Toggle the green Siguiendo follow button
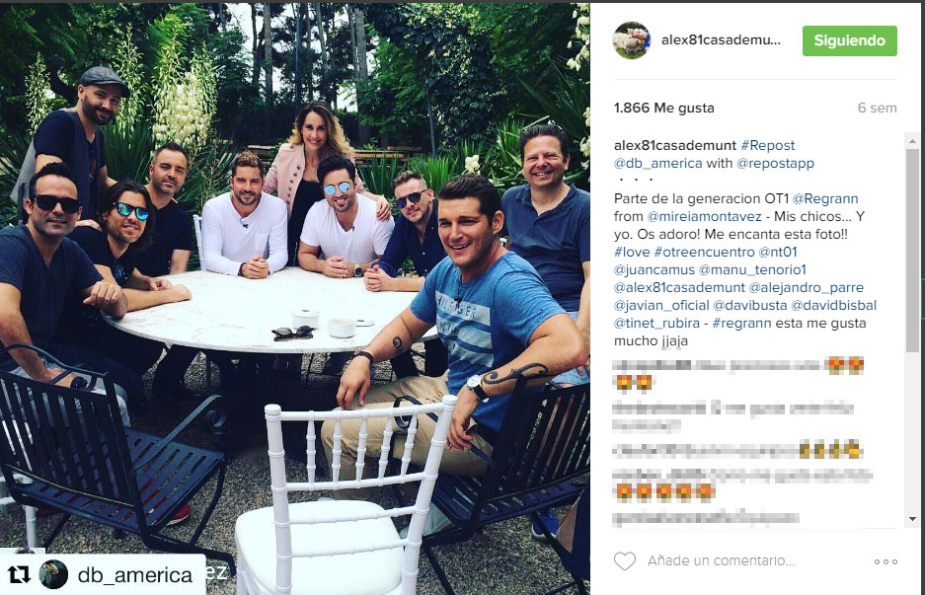Screen dimensions: 925x595 [850, 40]
